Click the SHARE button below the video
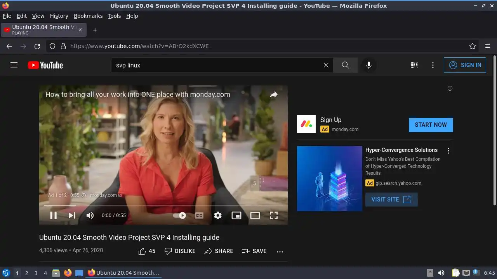Screen dimensions: 497x279 [219, 251]
